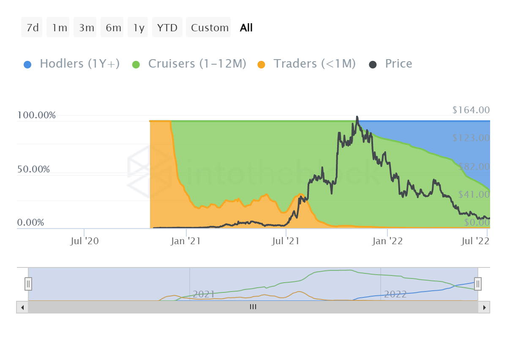Open the Custom date range picker
The width and height of the screenshot is (507, 338).
(210, 28)
